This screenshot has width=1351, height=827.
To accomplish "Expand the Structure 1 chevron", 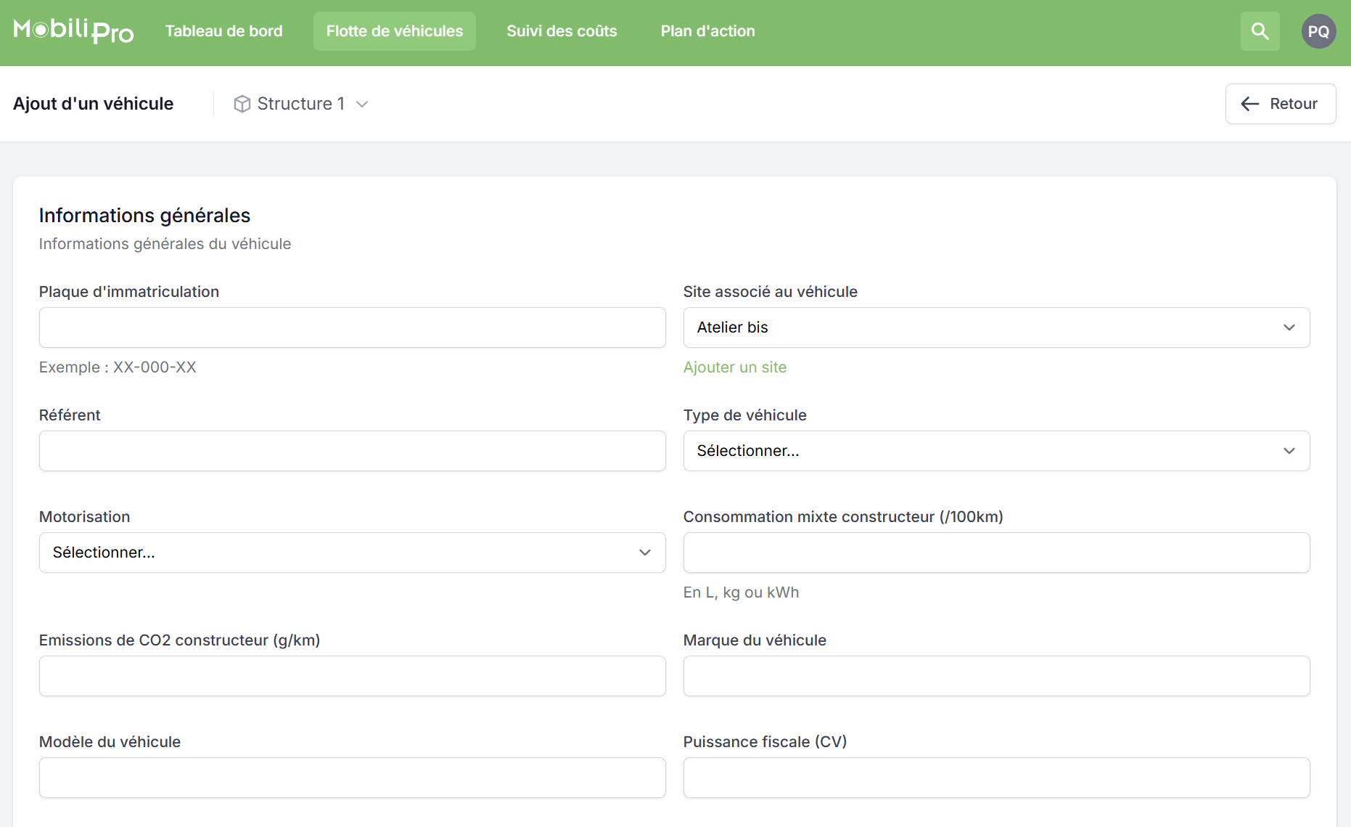I will 362,104.
